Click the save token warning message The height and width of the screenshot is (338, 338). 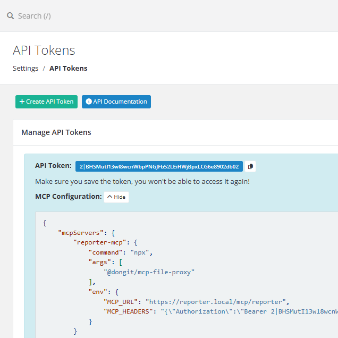point(142,182)
